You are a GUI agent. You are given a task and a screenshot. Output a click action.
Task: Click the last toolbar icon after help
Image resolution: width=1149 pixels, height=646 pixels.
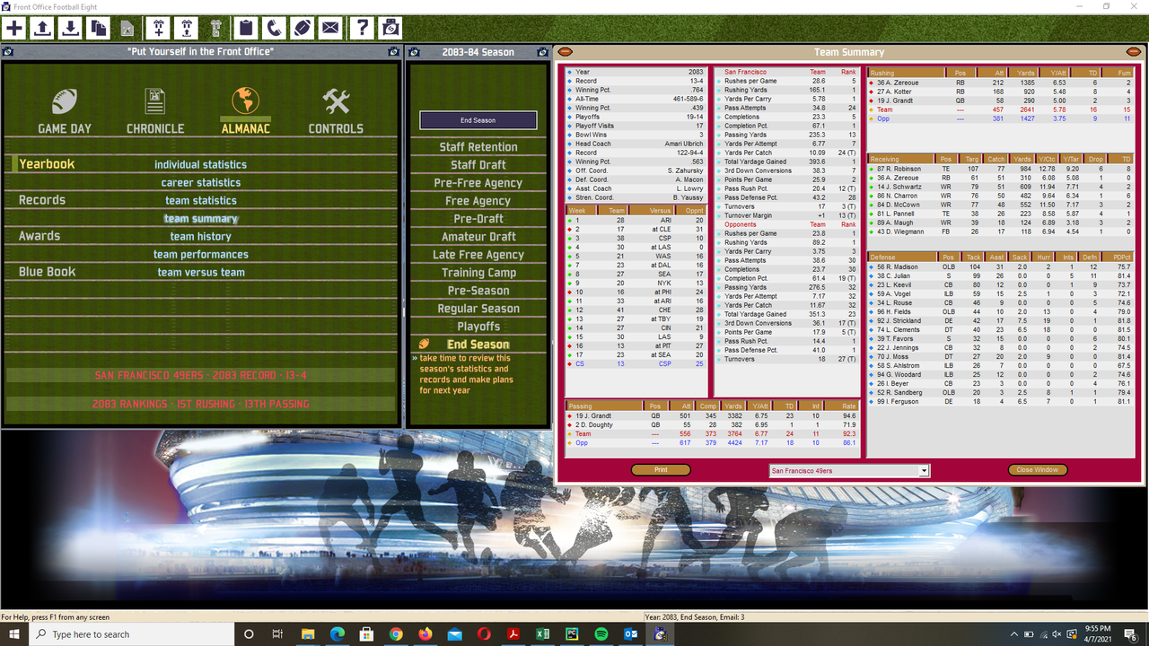[x=390, y=28]
